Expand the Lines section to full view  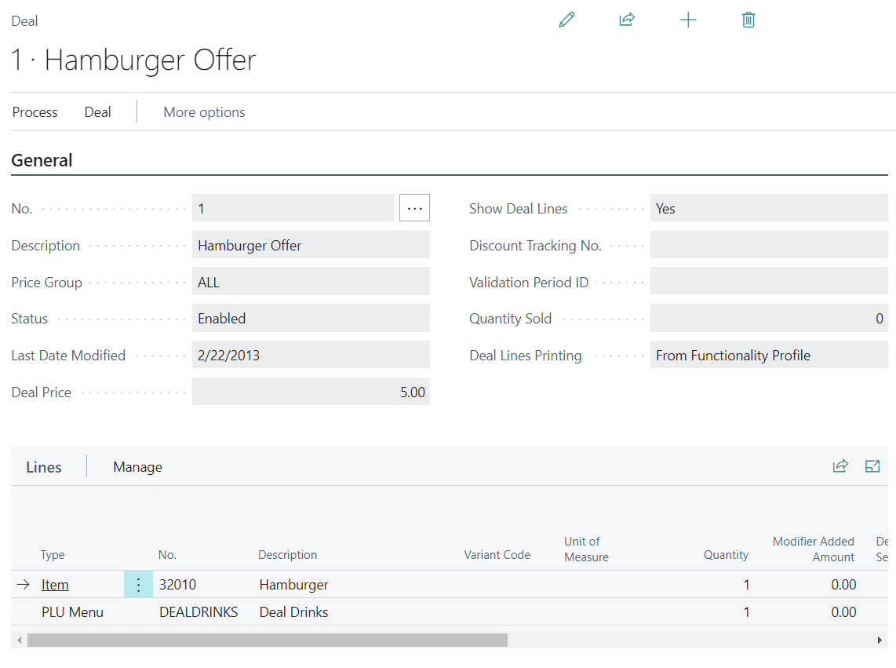[872, 466]
